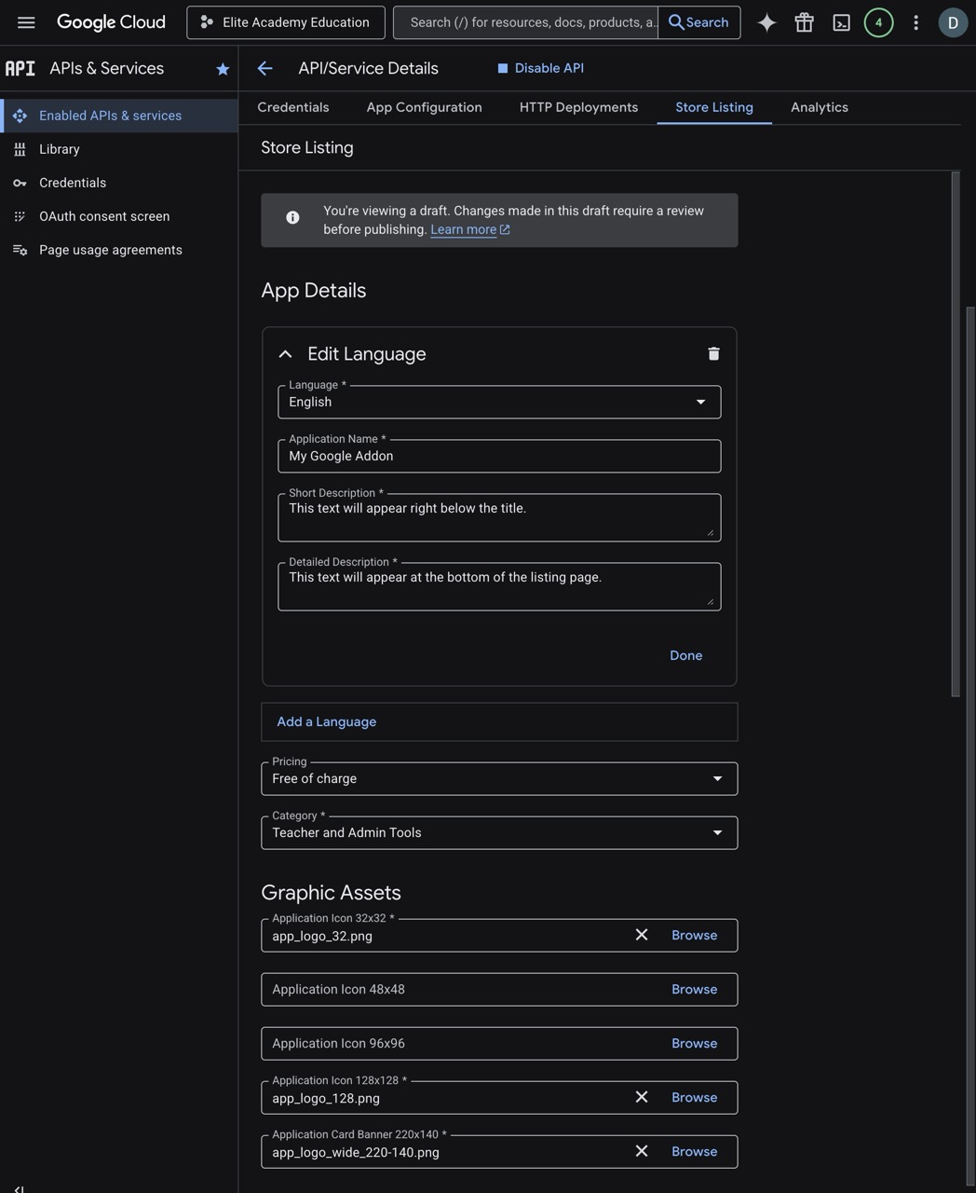The width and height of the screenshot is (976, 1193).
Task: Click the Gemini AI sparkle icon
Action: coord(766,22)
